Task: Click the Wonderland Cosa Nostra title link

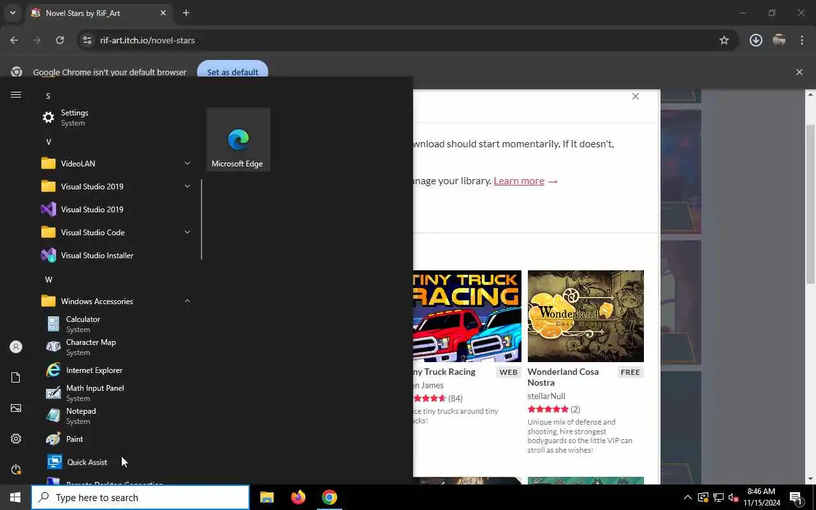Action: (x=563, y=377)
